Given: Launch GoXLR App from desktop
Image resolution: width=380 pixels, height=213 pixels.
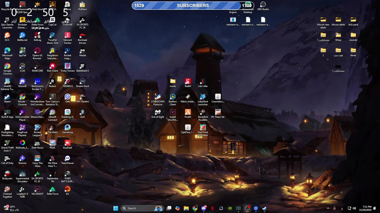Looking at the screenshot, I should pyautogui.click(x=7, y=114).
